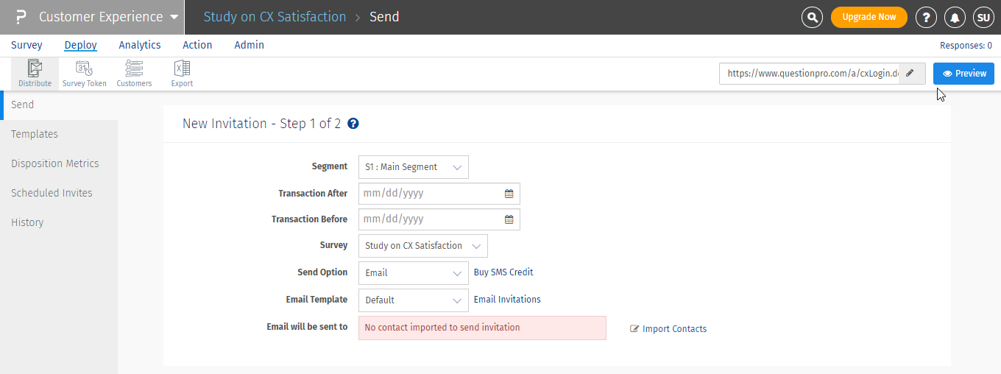Open the notifications bell
The height and width of the screenshot is (374, 1001).
point(955,17)
